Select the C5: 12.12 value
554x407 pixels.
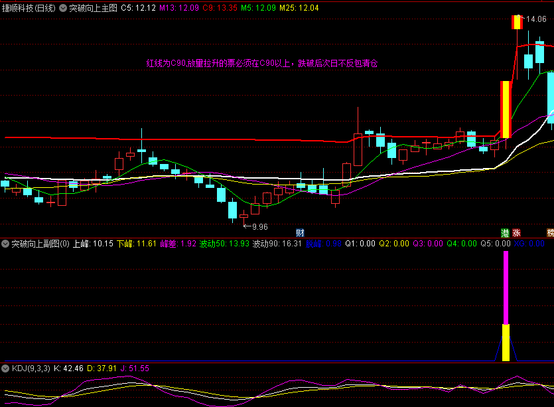point(138,8)
